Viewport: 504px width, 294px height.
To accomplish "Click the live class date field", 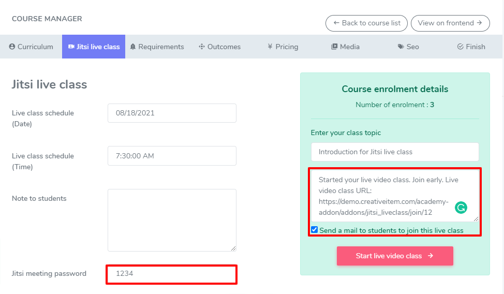I will (172, 113).
